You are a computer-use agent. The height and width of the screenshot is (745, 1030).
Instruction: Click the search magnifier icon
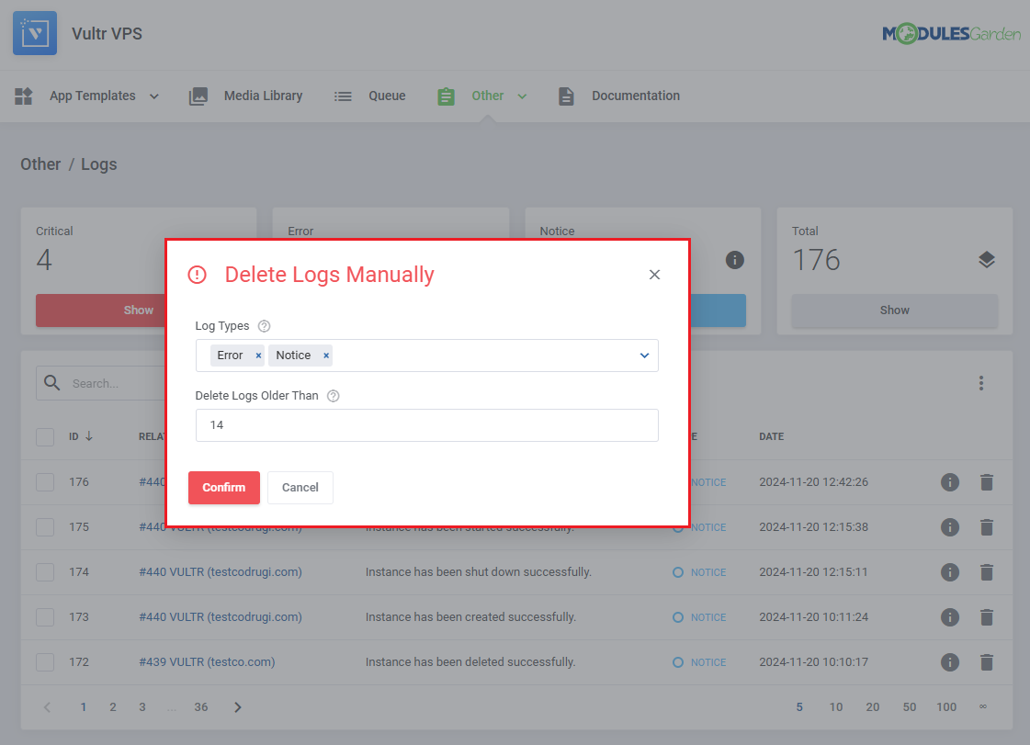51,383
